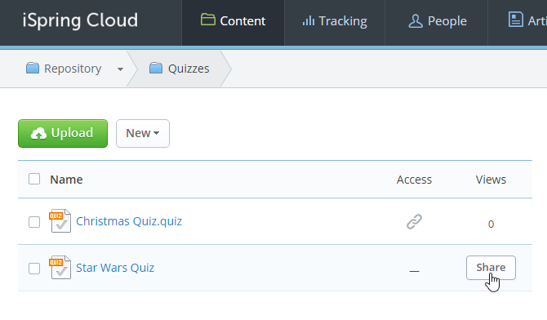Click the Access column header
547x320 pixels.
coord(414,180)
